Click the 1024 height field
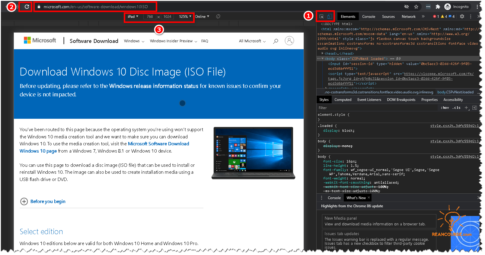 (x=167, y=17)
